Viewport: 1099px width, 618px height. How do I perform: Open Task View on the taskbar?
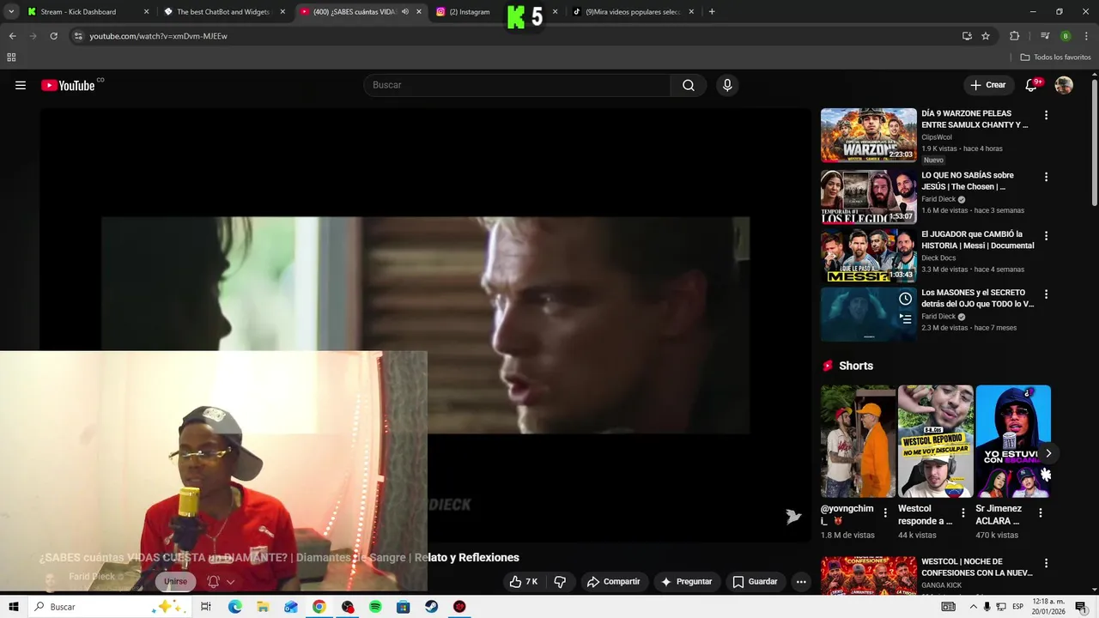pos(206,607)
